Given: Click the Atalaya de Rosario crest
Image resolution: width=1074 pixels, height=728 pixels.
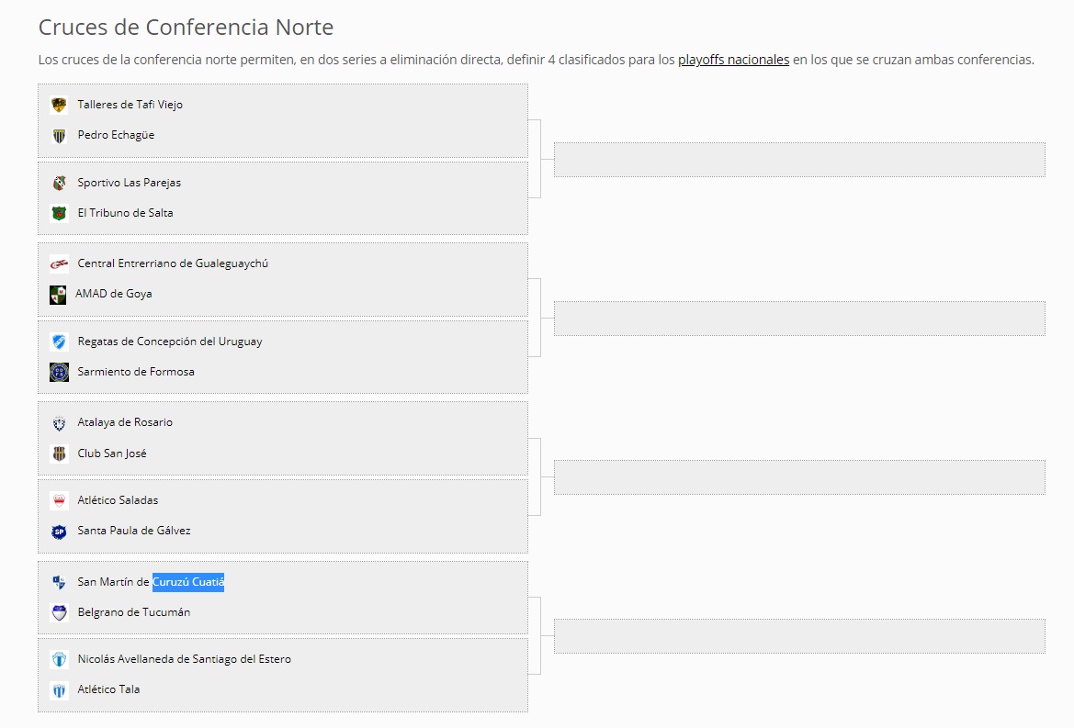Looking at the screenshot, I should coord(59,423).
